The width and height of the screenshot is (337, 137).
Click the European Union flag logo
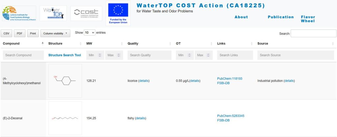[118, 13]
